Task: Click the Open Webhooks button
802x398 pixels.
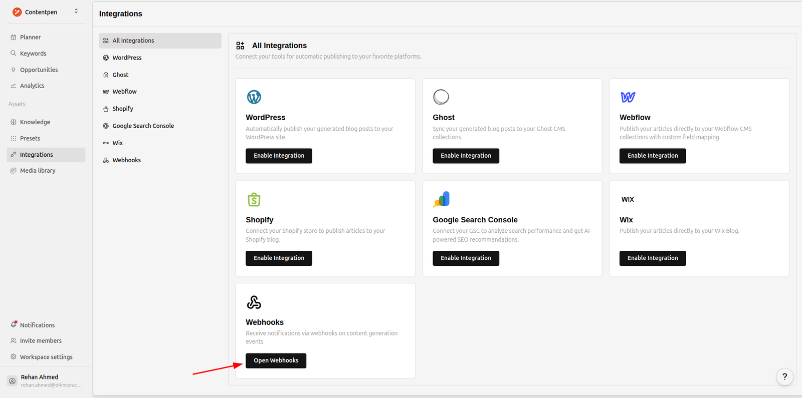Action: coord(276,360)
